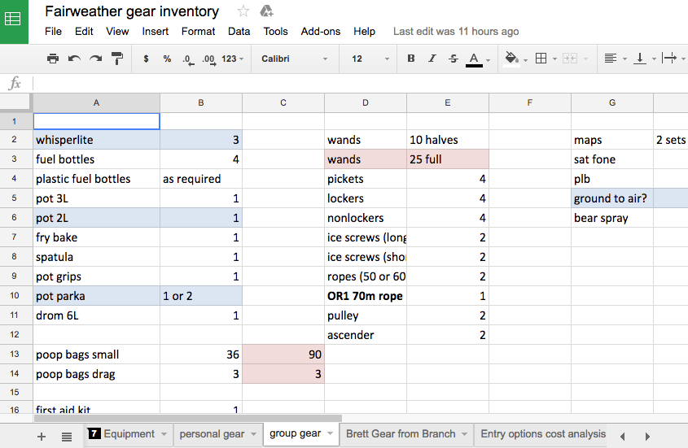The height and width of the screenshot is (448, 688).
Task: Open the borders tool
Action: [x=541, y=59]
